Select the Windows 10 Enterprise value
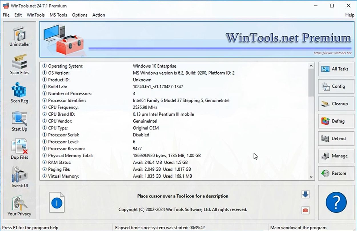 pyautogui.click(x=155, y=66)
